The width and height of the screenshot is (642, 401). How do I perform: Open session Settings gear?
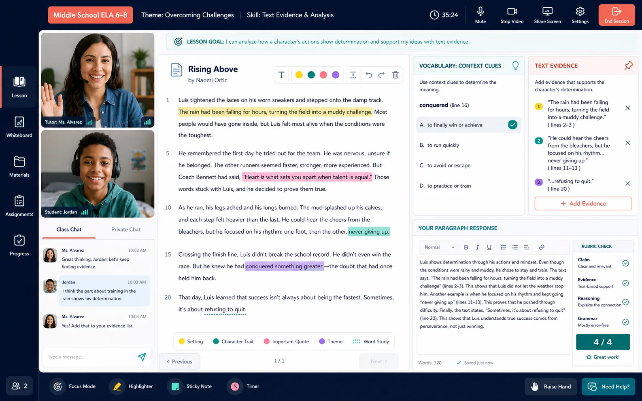pyautogui.click(x=580, y=15)
